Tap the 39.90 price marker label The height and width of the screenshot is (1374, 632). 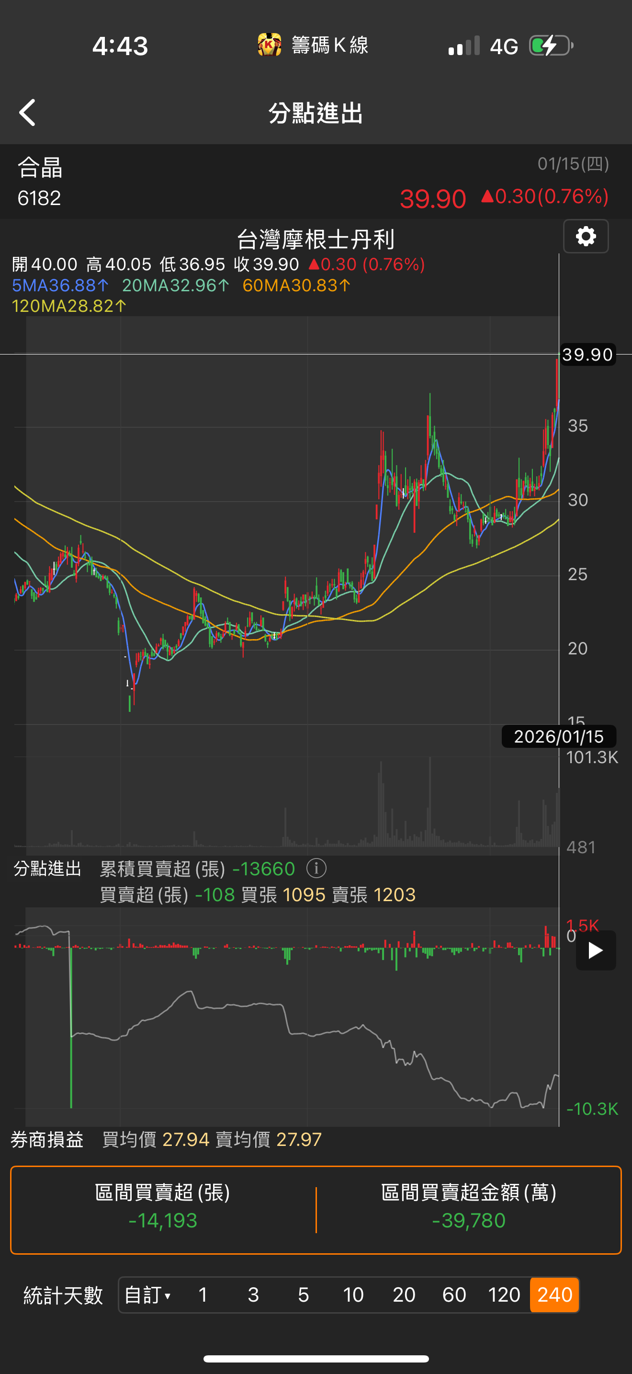coord(587,354)
